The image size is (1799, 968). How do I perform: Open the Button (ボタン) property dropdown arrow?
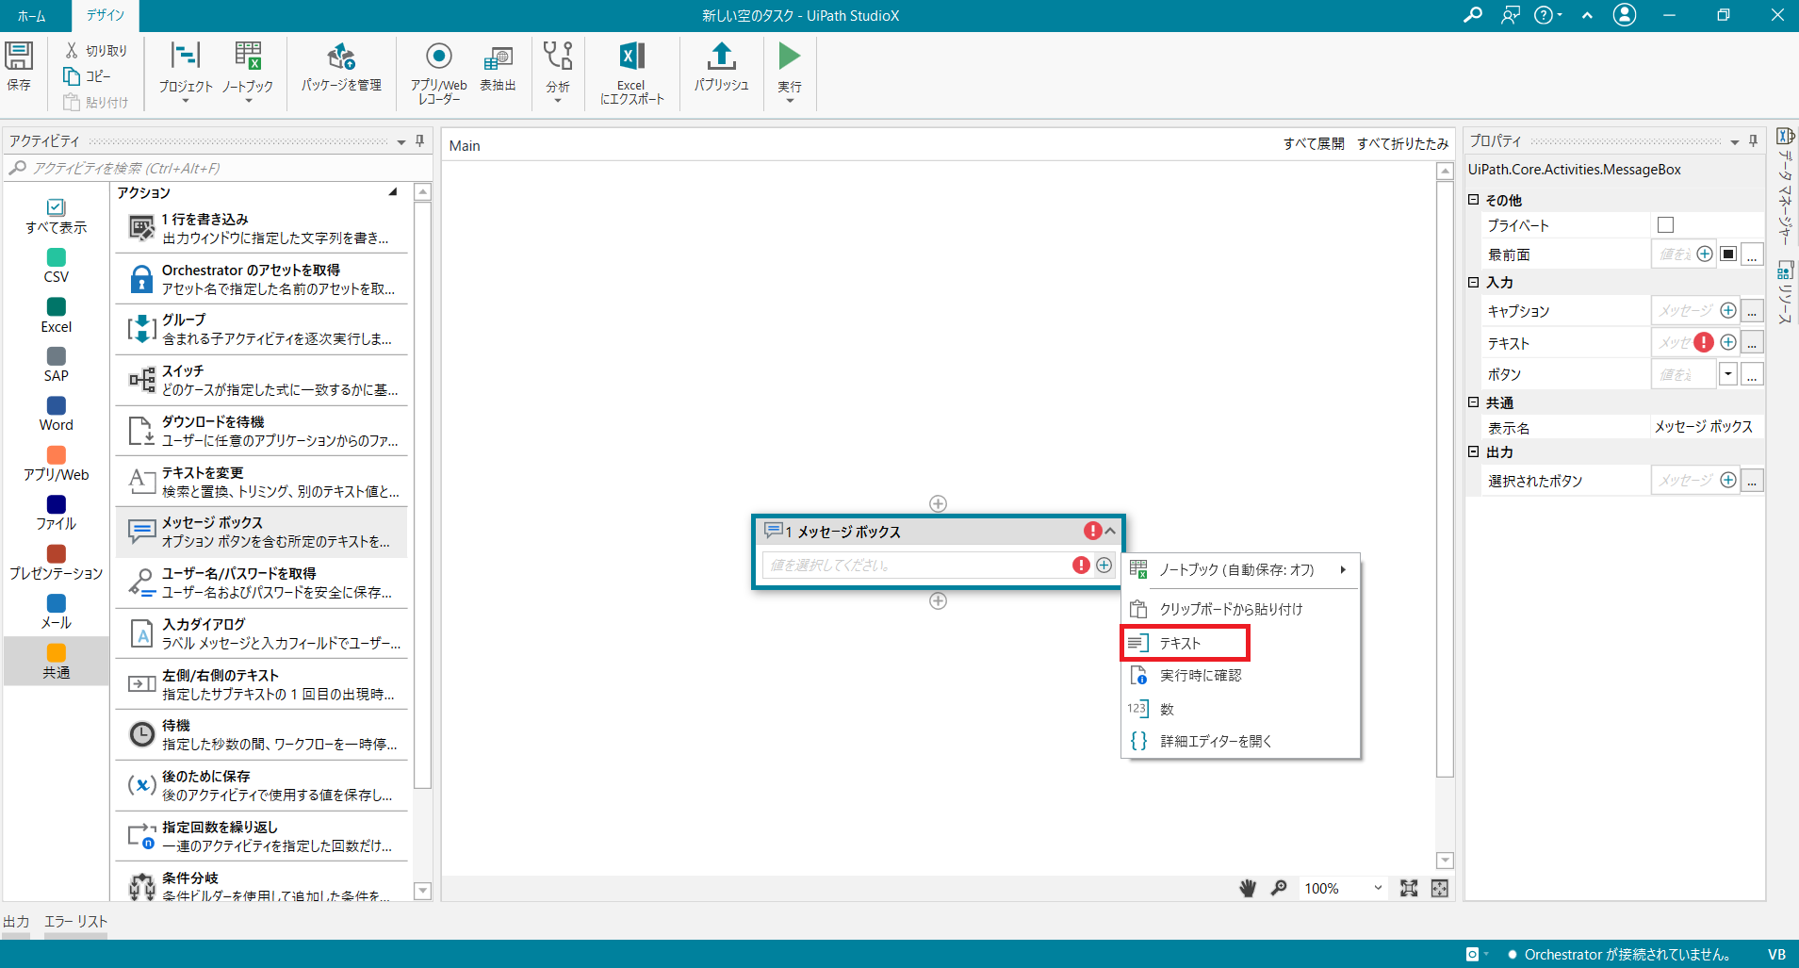1728,374
